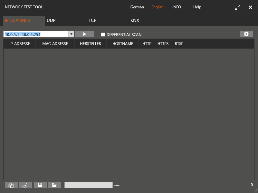Screen dimensions: 258x193
Task: Enable the Differential Scan checkbox
Action: click(103, 34)
